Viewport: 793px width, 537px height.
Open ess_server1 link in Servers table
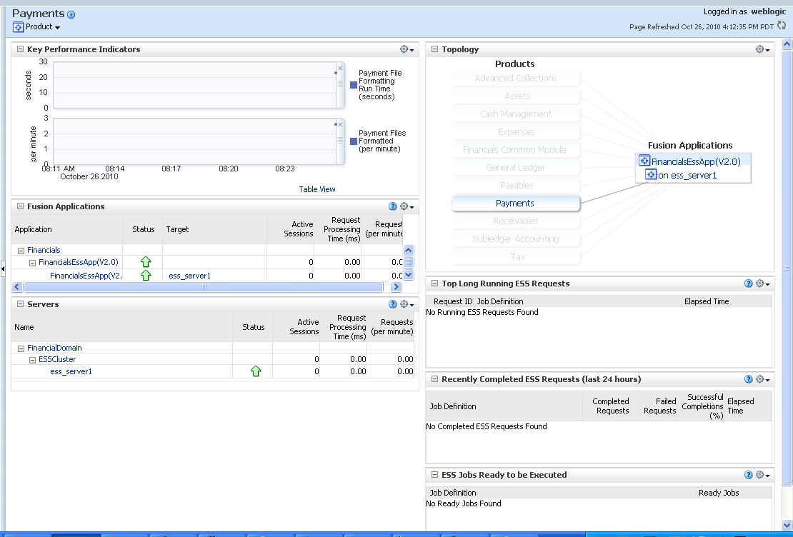point(71,371)
